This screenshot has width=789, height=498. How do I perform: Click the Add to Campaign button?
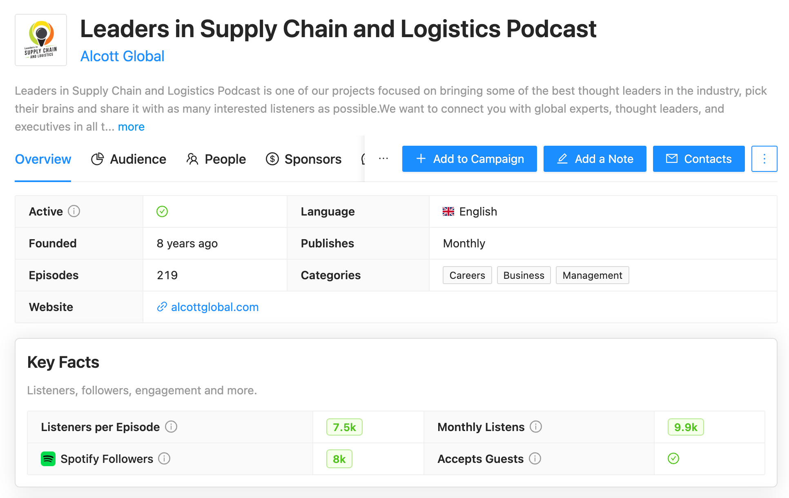pyautogui.click(x=469, y=159)
